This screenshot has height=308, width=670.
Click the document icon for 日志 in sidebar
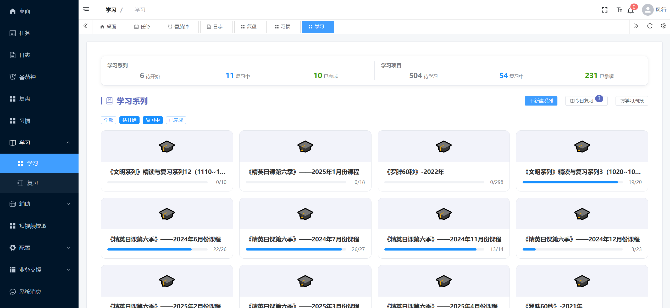13,55
